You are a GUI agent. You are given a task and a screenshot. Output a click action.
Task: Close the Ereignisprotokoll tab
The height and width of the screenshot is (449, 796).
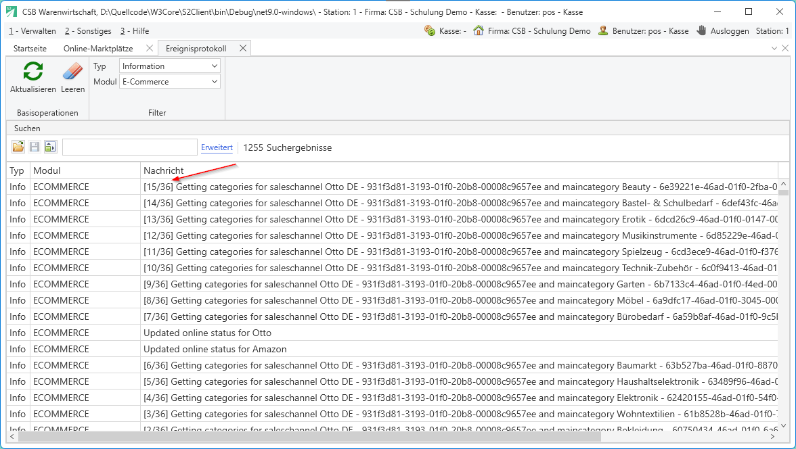pos(242,48)
